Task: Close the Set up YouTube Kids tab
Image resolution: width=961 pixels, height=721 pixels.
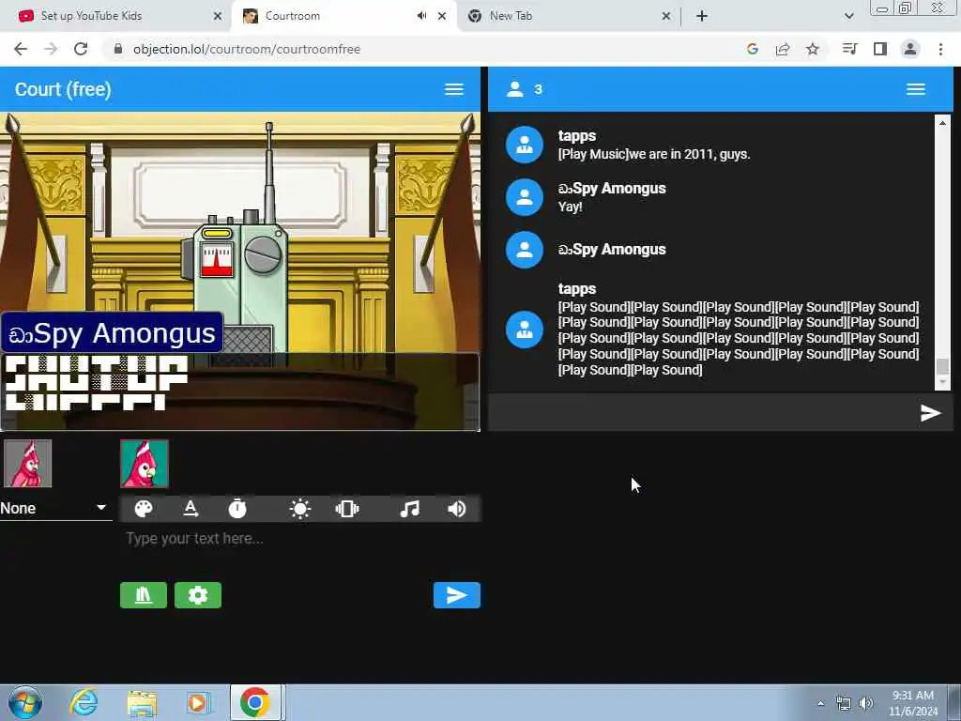Action: pyautogui.click(x=218, y=17)
